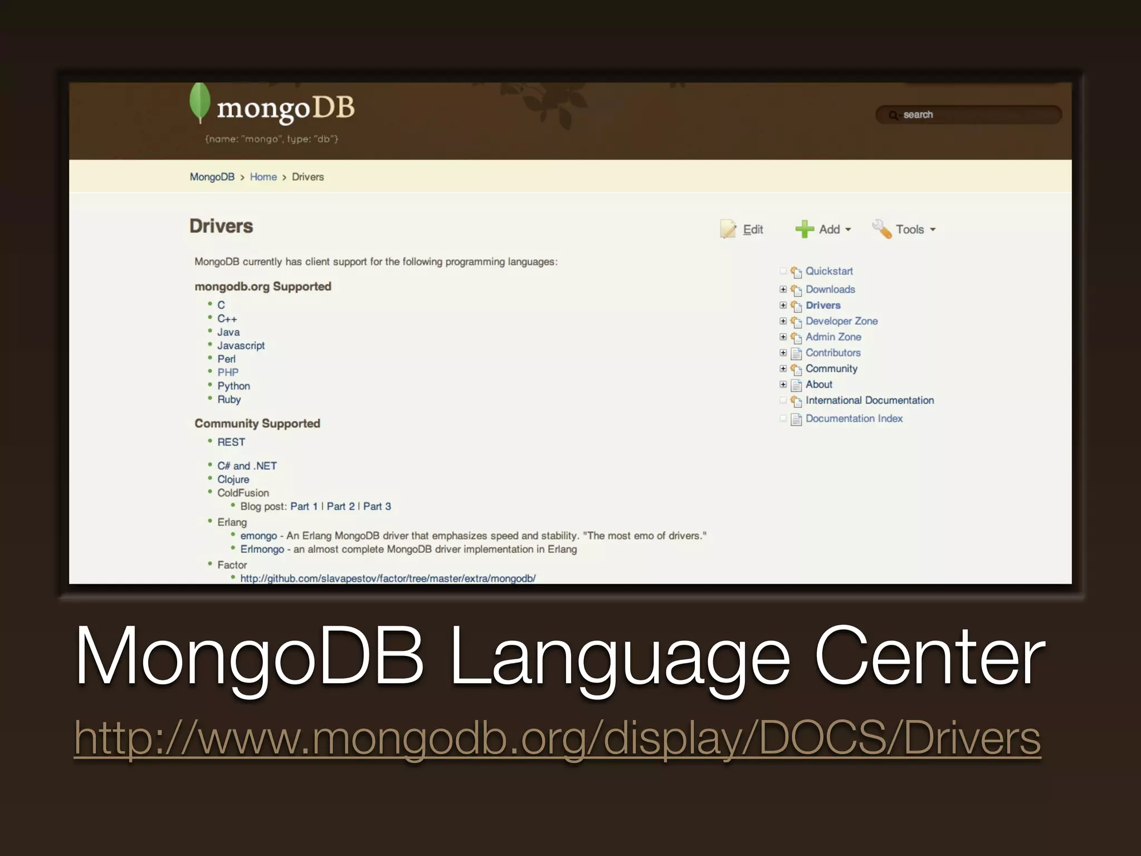
Task: Click the Developer Zone page icon
Action: [796, 322]
